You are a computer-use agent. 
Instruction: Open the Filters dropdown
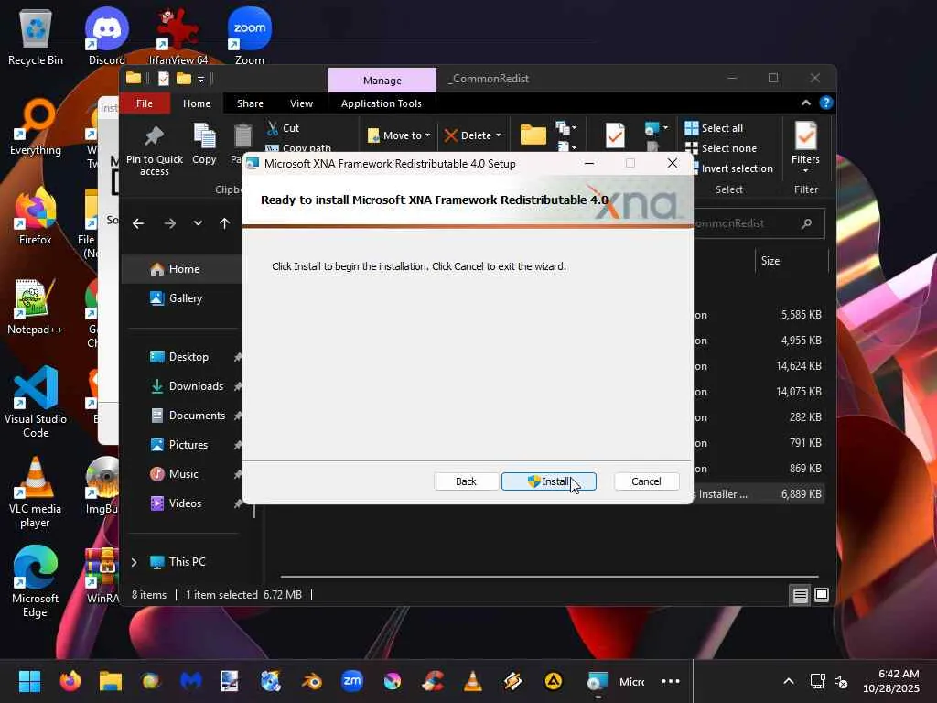(x=805, y=147)
